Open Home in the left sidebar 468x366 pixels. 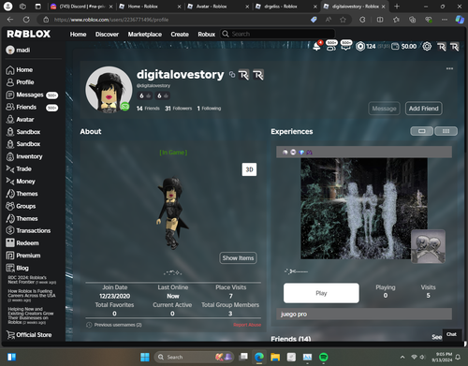(20, 70)
